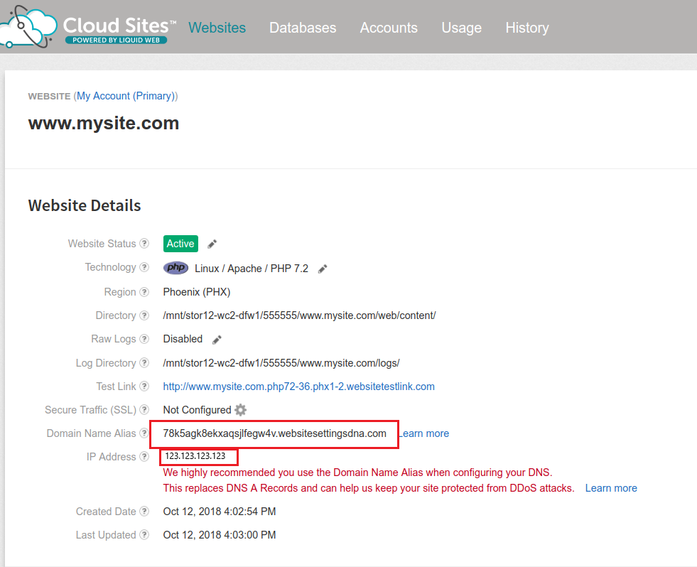Open help for the IP Address field

click(146, 457)
